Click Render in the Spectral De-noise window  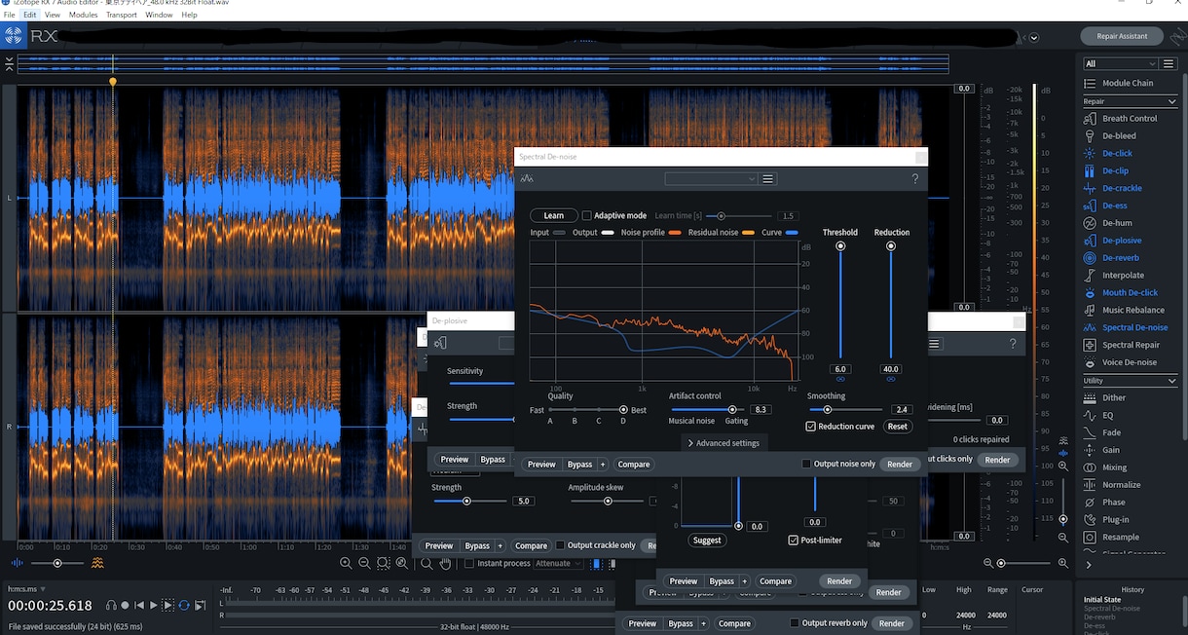900,465
